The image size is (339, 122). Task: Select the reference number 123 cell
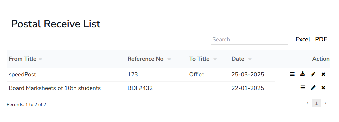coord(133,75)
